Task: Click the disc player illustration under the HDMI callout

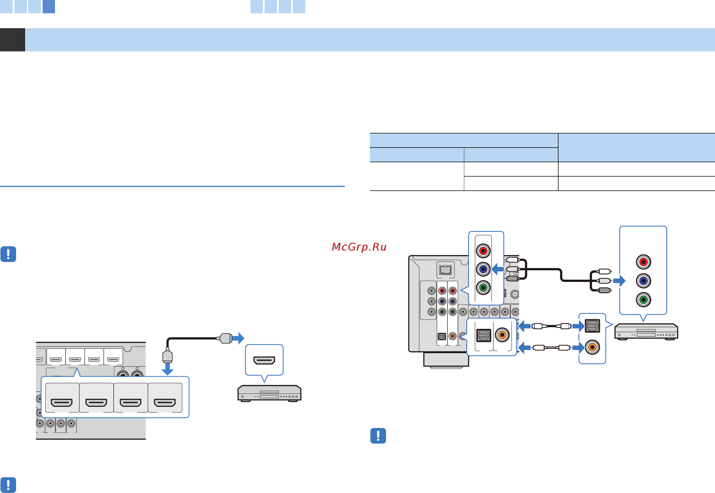Action: pos(269,394)
